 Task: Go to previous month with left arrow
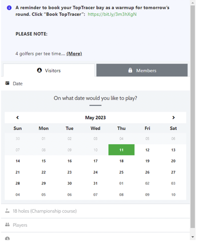coord(18,117)
